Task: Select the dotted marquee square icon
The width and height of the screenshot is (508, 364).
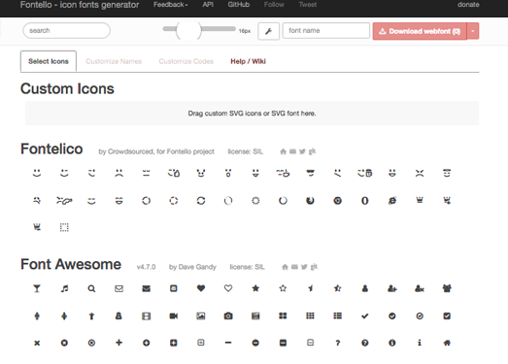Action: click(64, 227)
